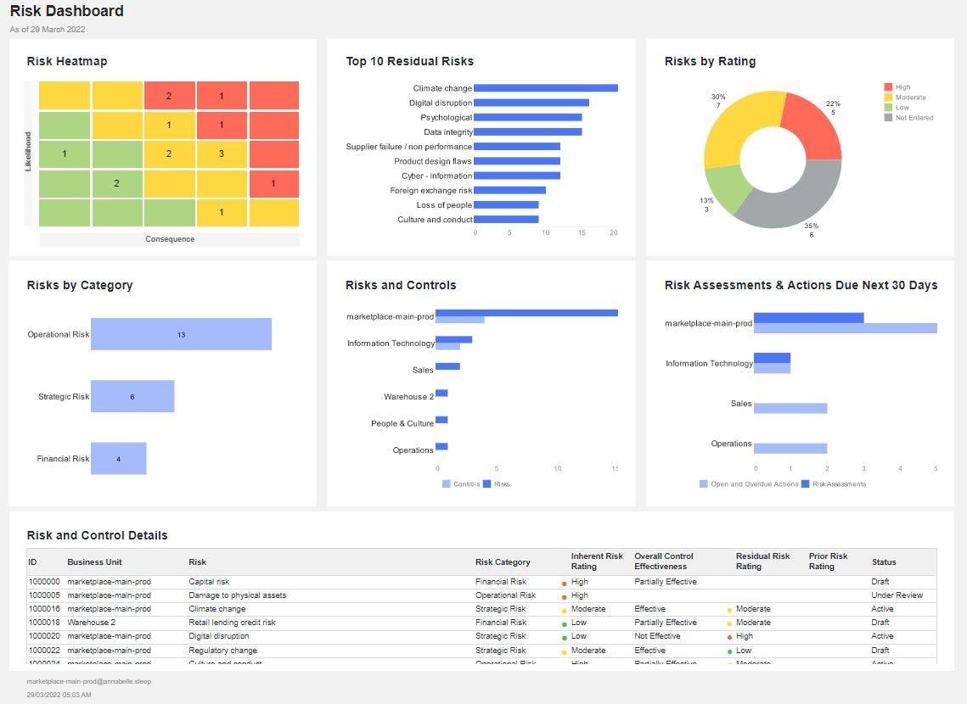Screen dimensions: 967x704
Task: Click the Open and Overdue Actions legend entry
Action: [749, 484]
